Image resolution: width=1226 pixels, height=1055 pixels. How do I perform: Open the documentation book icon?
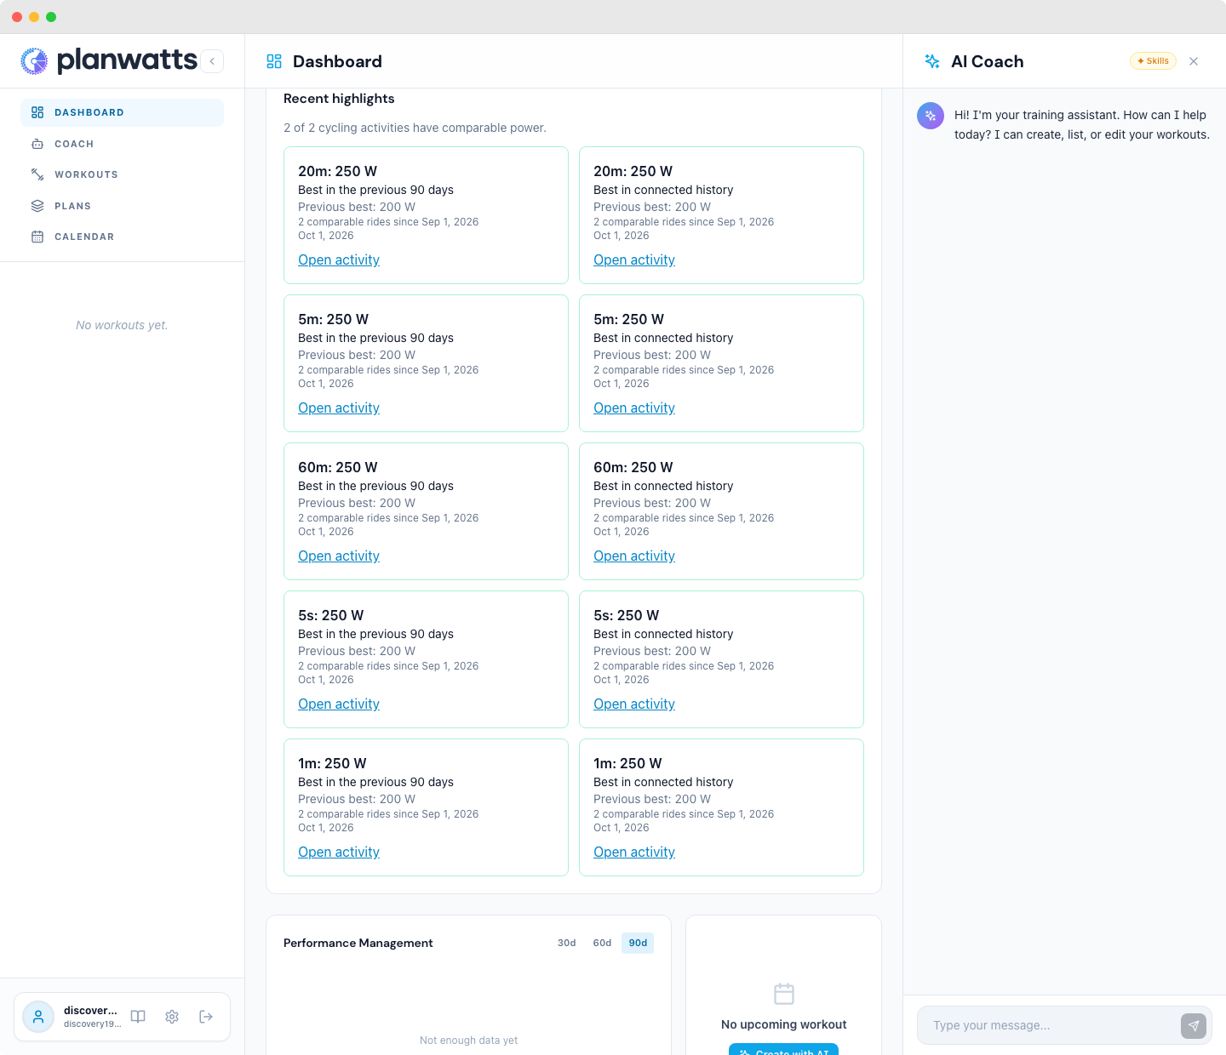(x=138, y=1017)
